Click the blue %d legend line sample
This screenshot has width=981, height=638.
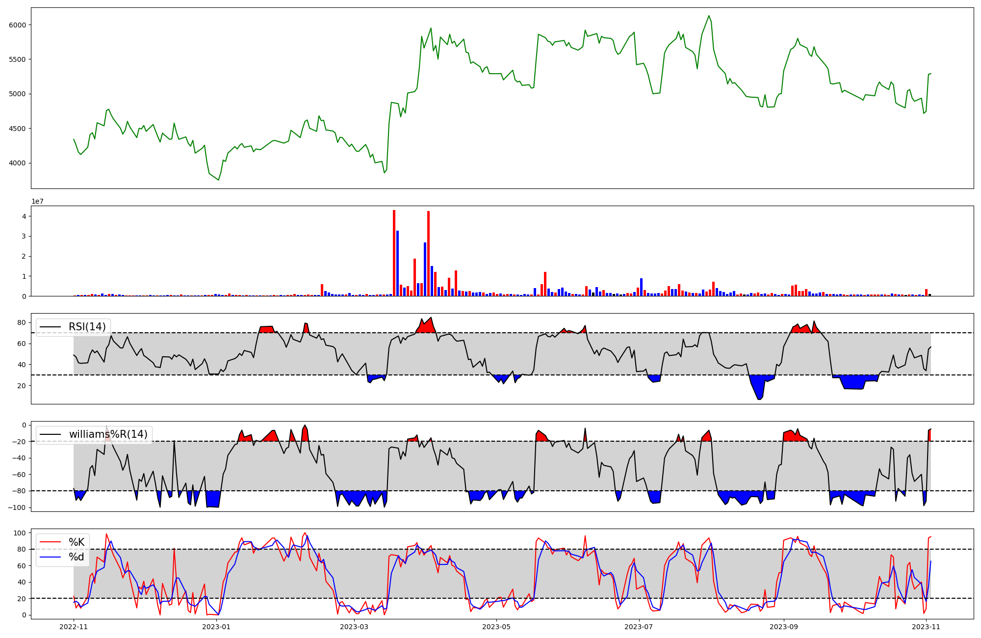tap(51, 557)
